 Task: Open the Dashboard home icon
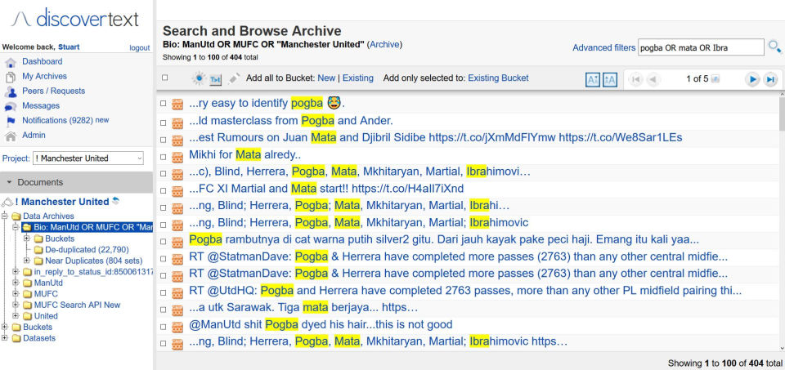click(11, 62)
